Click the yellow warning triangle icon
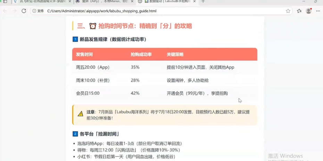 coord(80,114)
